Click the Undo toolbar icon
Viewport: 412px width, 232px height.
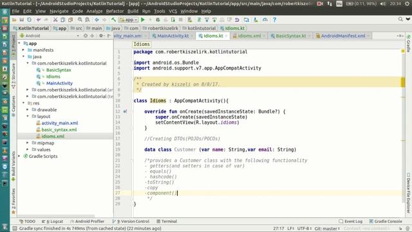[x=39, y=20]
